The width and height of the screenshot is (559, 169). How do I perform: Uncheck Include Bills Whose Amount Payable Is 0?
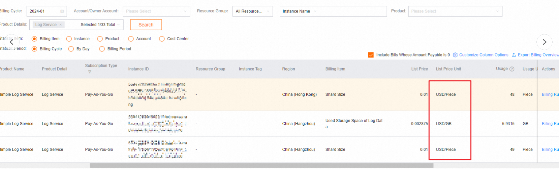(x=371, y=55)
